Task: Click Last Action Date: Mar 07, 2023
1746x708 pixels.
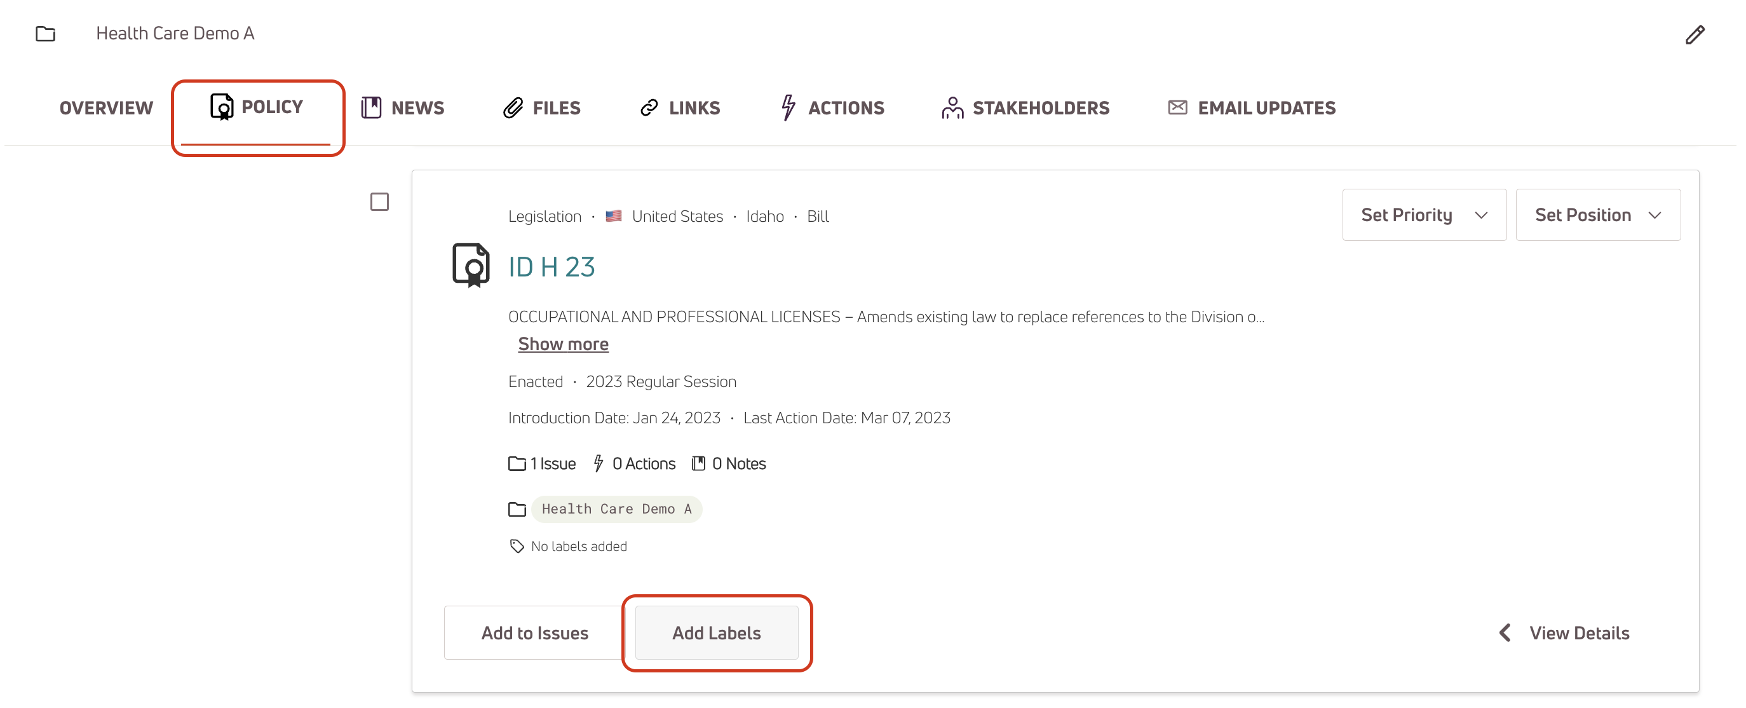Action: click(846, 417)
